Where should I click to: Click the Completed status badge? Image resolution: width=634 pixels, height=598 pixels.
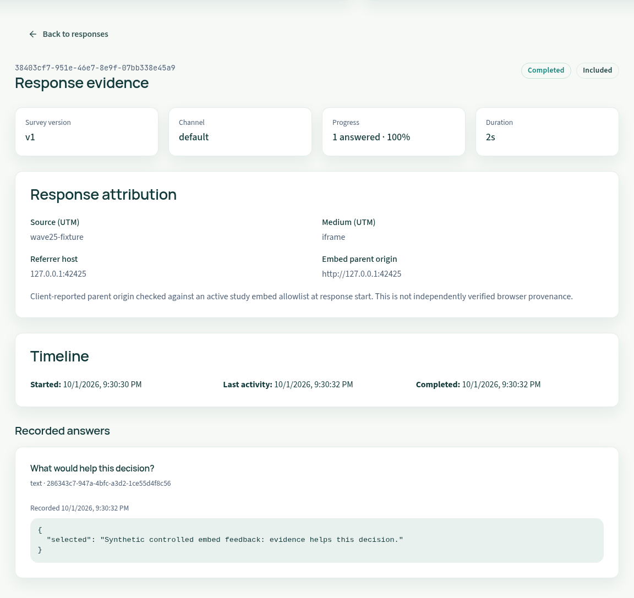[546, 70]
